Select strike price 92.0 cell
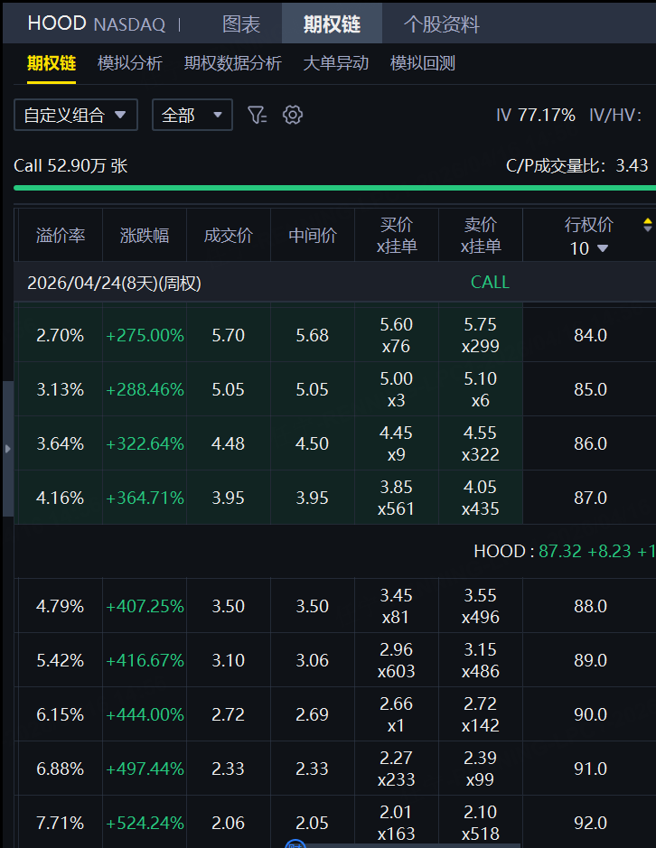This screenshot has height=848, width=656. [590, 823]
